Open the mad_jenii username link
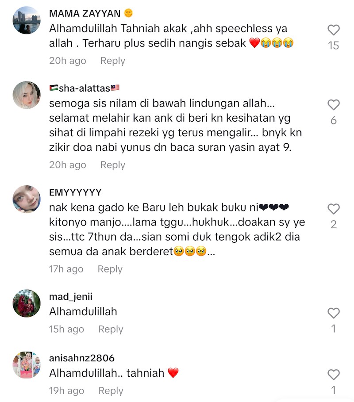 point(71,297)
